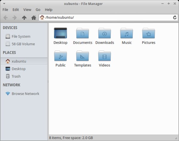Screen dimensions: 179x141
Task: Select the Pictures folder icon
Action: click(x=149, y=33)
